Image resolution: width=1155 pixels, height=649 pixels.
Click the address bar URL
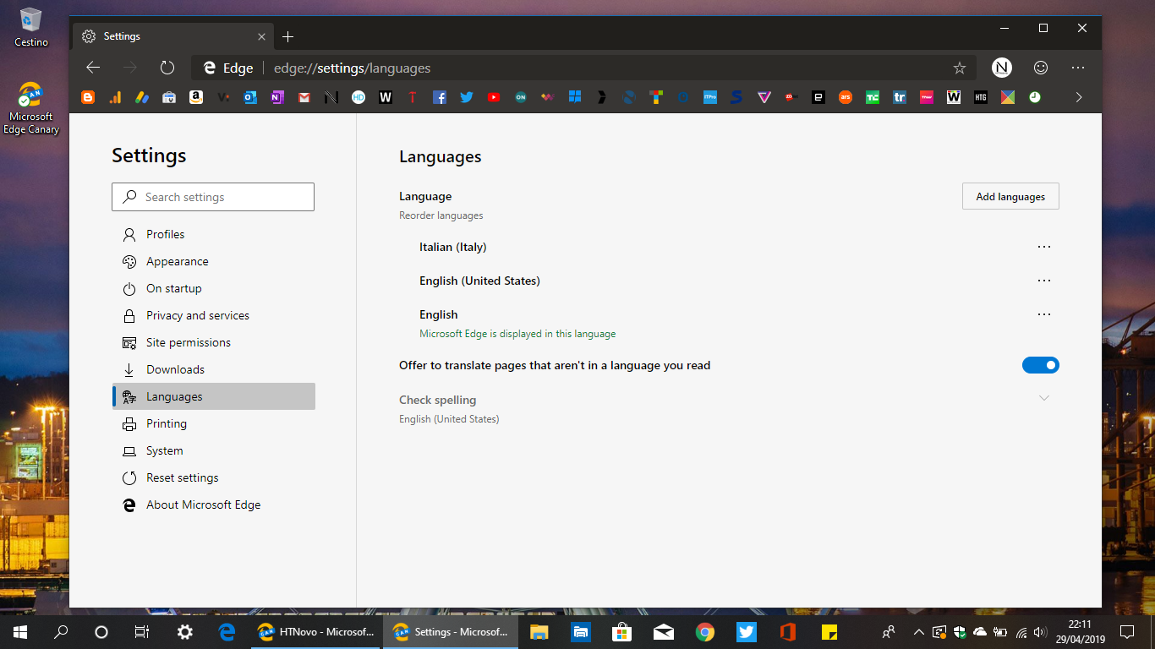click(353, 68)
